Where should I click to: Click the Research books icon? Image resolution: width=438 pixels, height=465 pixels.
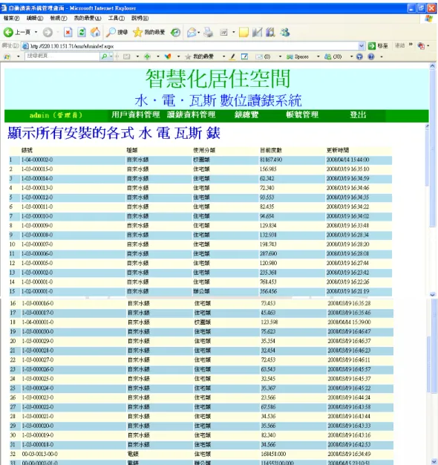point(270,33)
